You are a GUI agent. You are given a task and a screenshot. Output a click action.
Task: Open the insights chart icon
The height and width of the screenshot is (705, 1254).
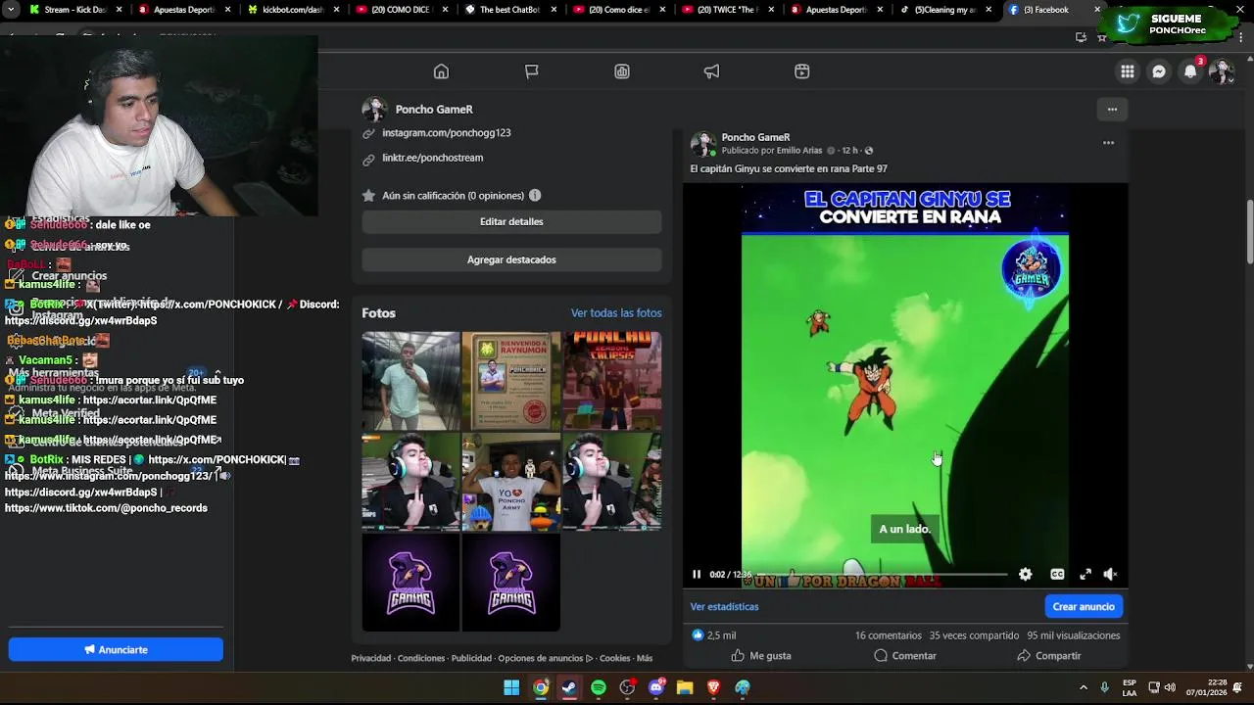tap(622, 71)
